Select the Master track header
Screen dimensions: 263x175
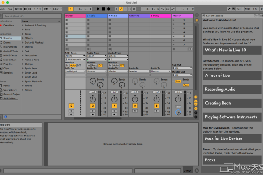tap(182, 16)
